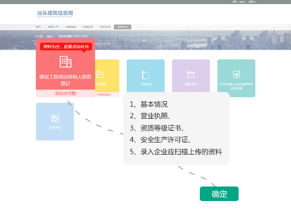The width and height of the screenshot is (291, 218).
Task: Click 基本情况 in the guide popup
Action: pyautogui.click(x=154, y=104)
